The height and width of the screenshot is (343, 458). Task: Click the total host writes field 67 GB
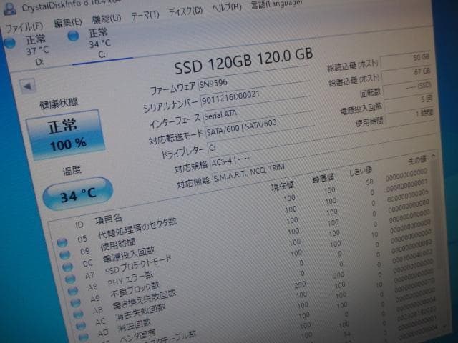click(x=407, y=74)
